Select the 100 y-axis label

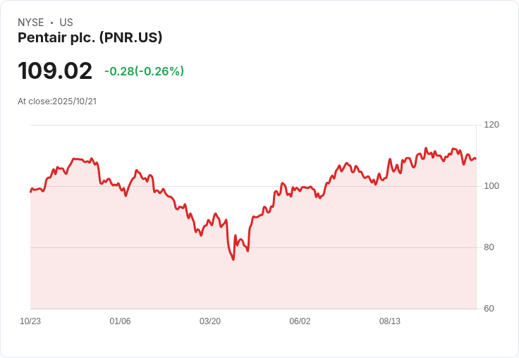click(491, 186)
